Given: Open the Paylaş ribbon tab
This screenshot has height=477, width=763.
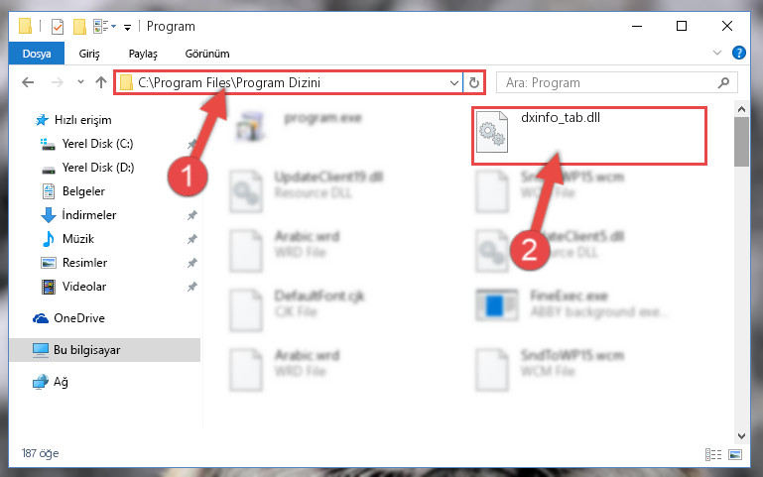Looking at the screenshot, I should pos(143,54).
